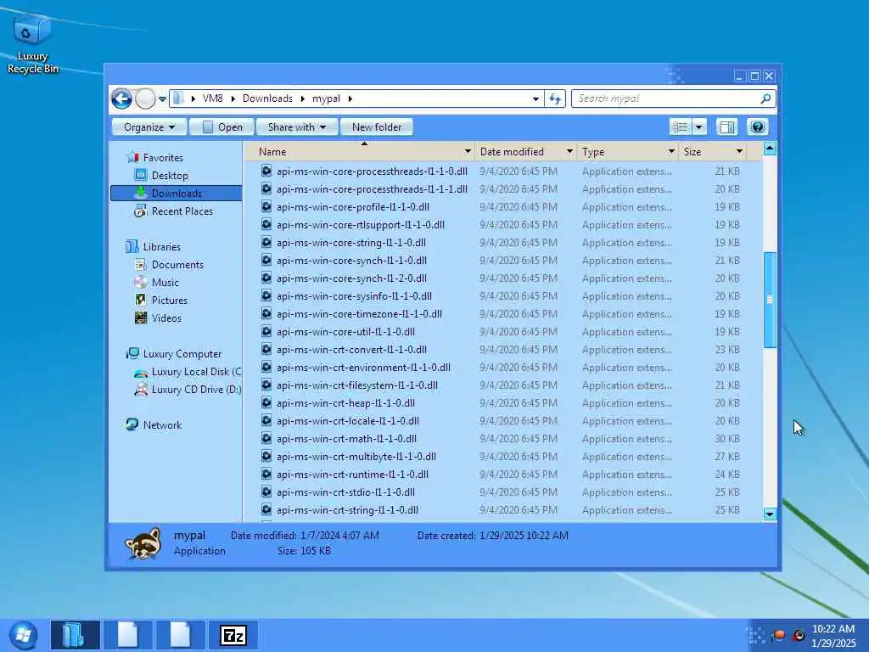Select Desktop in the navigation pane

tap(162, 175)
